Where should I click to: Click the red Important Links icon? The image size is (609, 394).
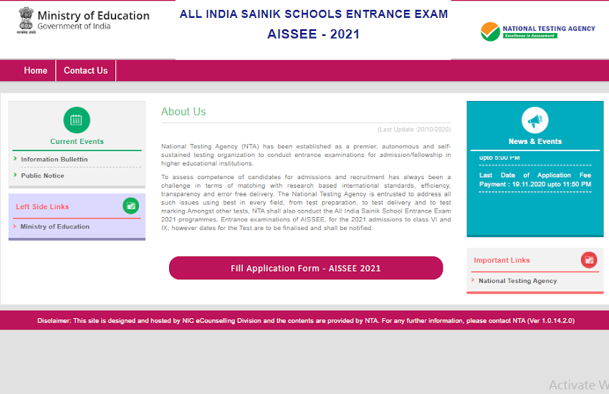[589, 260]
